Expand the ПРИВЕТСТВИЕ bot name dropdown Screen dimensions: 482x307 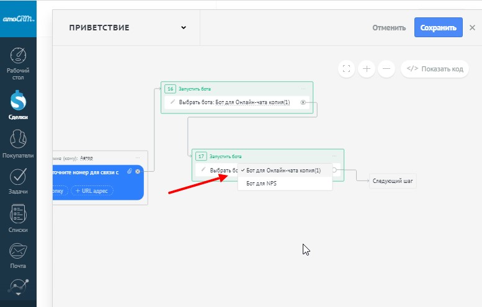[183, 28]
